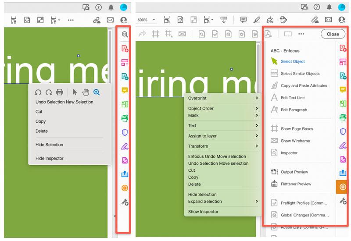The width and height of the screenshot is (351, 241).
Task: Open Flattener Preview
Action: 296,184
